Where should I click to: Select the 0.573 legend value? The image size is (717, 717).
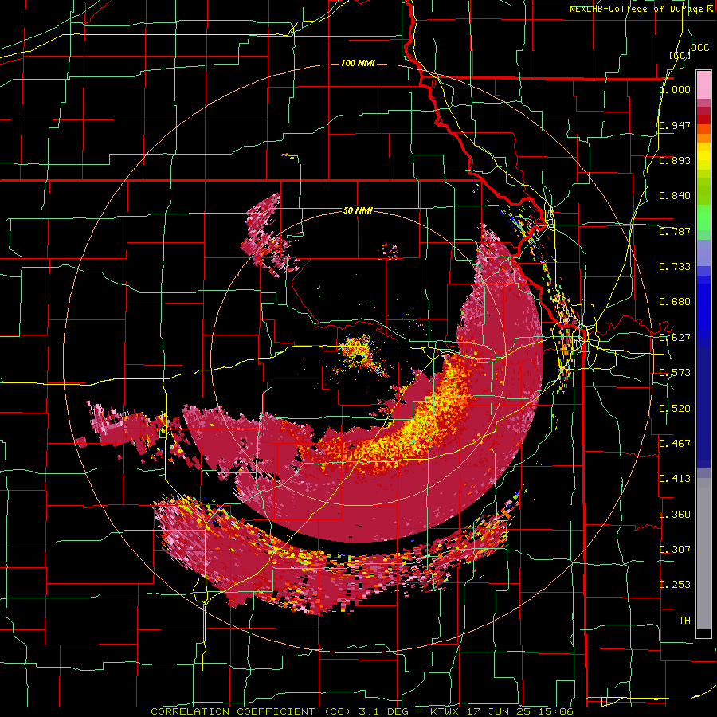pyautogui.click(x=675, y=373)
